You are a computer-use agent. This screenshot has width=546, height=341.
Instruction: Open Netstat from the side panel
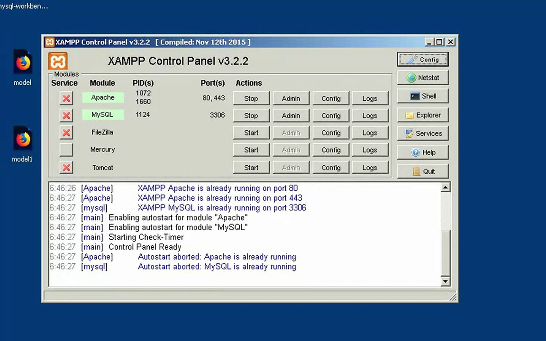click(423, 78)
